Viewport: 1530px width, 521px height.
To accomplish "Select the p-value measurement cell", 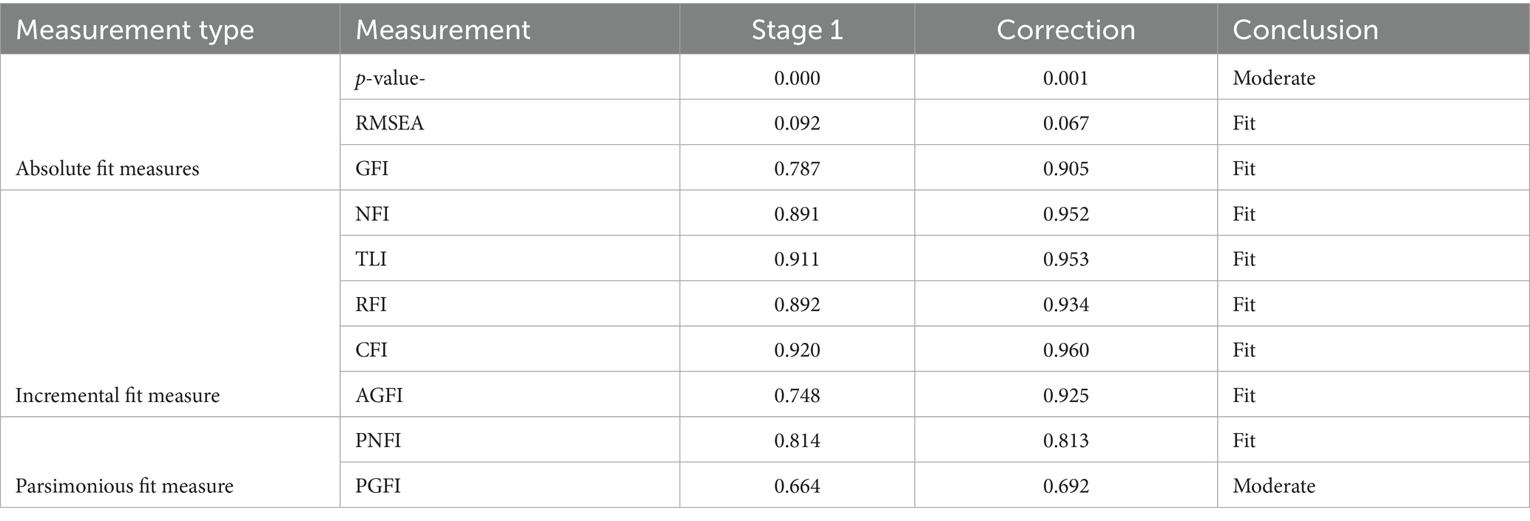I will (390, 78).
